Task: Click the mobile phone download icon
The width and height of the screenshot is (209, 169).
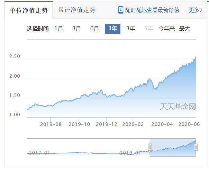Action: click(121, 10)
